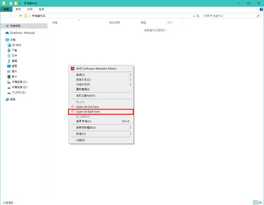This screenshot has width=264, height=205.
Task: Click the current folder name breadcrumb
Action: coord(39,16)
